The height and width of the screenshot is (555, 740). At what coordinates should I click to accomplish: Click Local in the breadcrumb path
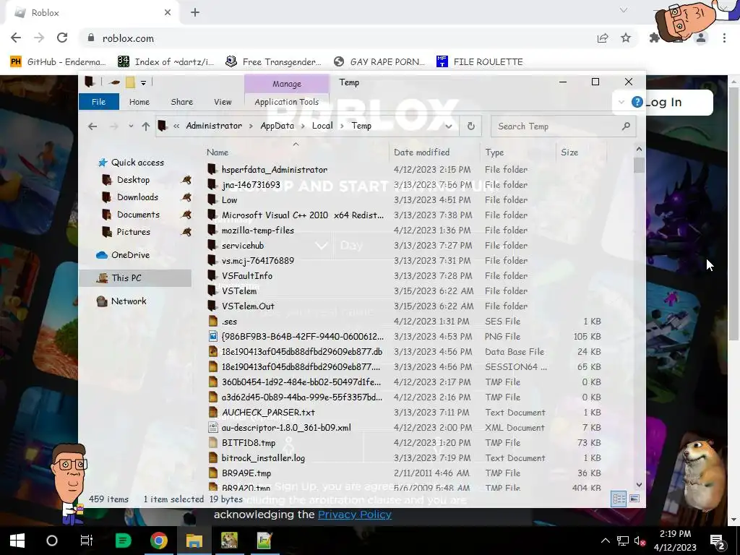point(322,126)
